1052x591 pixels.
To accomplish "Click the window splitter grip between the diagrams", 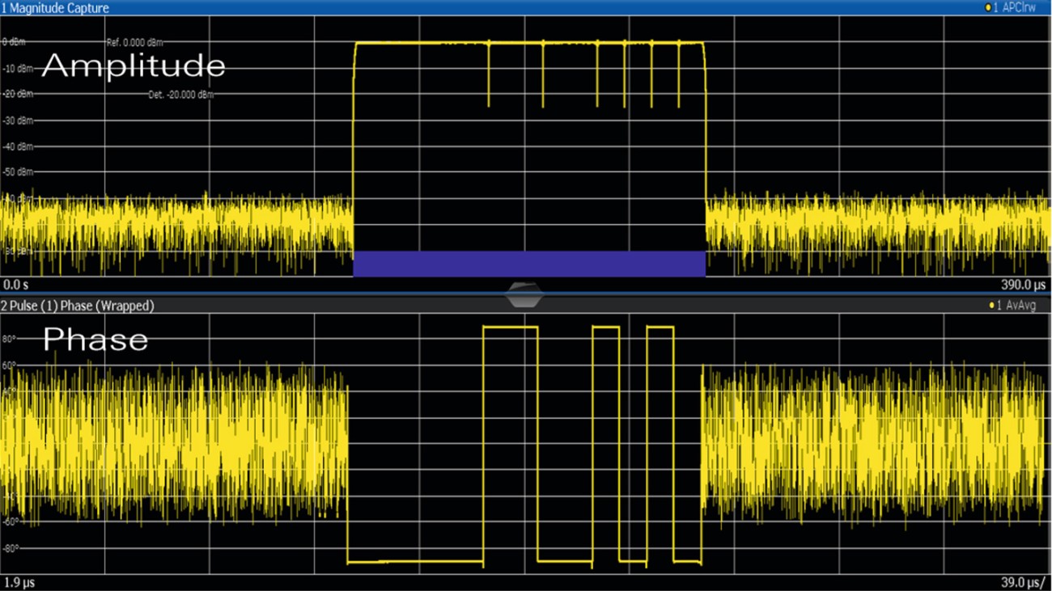I will coord(525,291).
